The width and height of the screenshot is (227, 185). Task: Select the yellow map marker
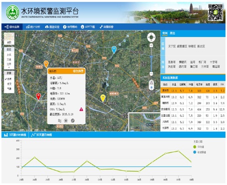pos(103,98)
